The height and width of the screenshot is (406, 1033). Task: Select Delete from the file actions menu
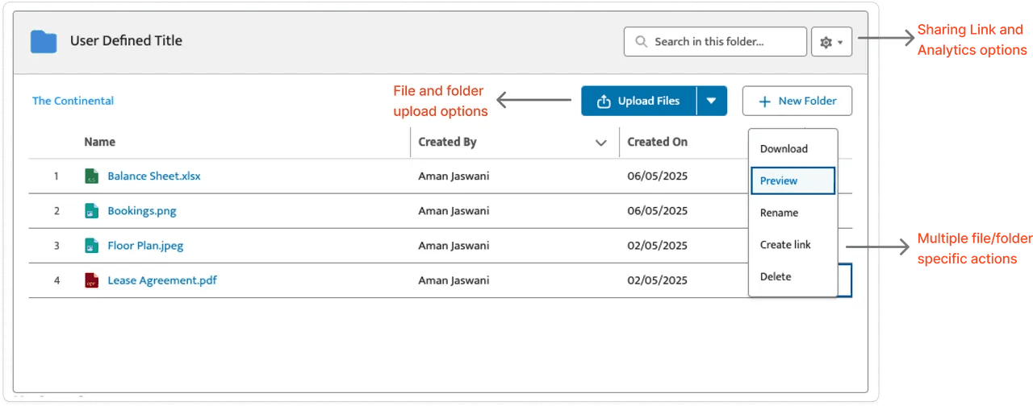point(776,276)
